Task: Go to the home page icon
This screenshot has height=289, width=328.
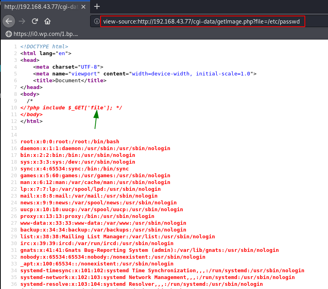Action: [x=47, y=21]
